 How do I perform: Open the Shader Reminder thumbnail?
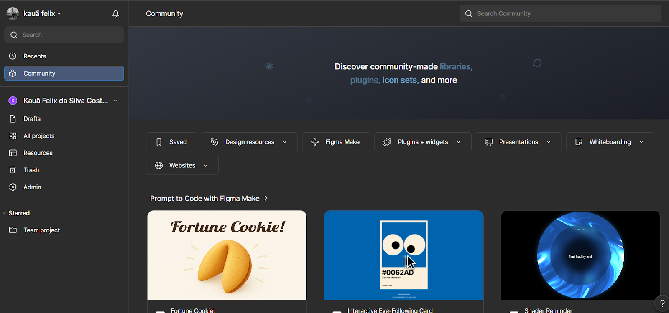[580, 255]
